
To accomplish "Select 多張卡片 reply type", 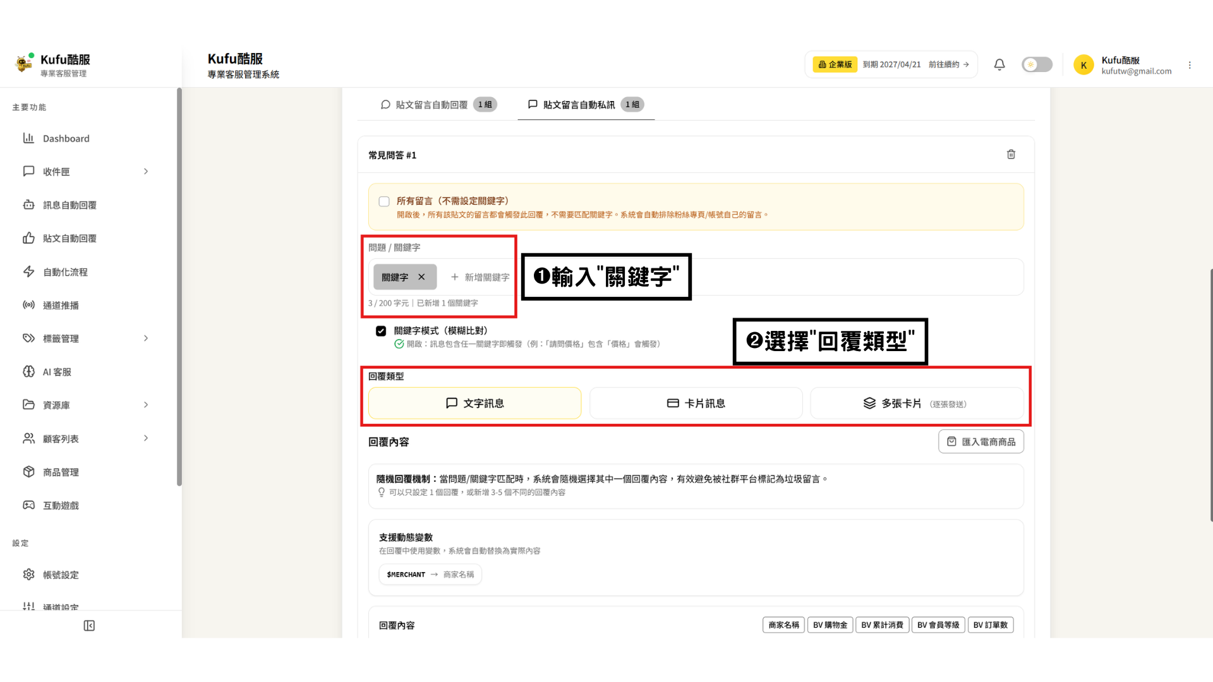I will pos(917,403).
